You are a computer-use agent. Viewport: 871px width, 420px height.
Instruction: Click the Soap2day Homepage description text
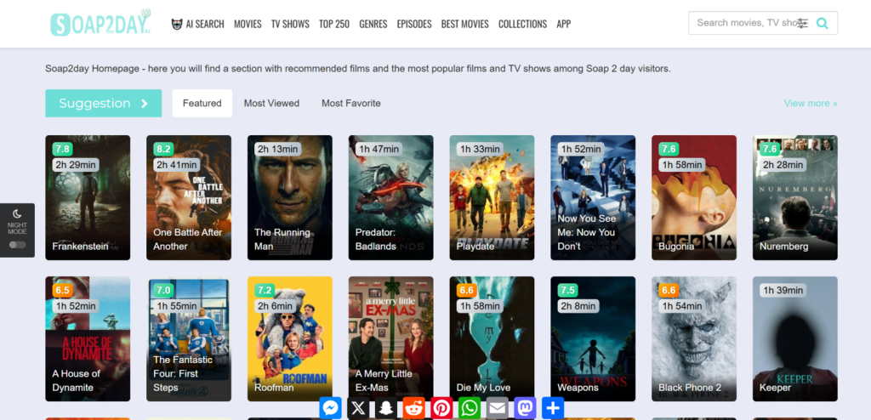coord(358,70)
